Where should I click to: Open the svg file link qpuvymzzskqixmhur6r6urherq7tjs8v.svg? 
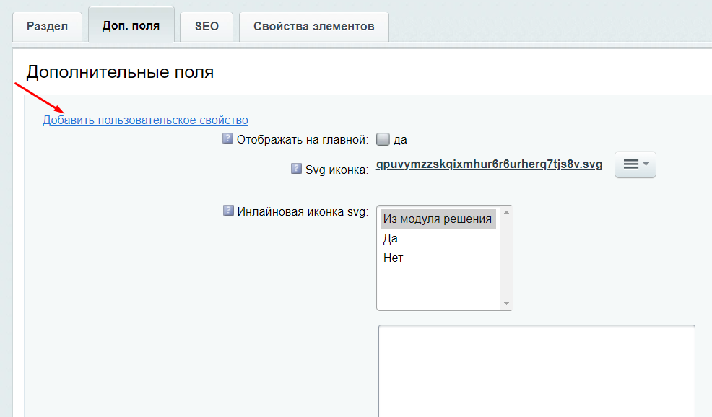[x=490, y=164]
